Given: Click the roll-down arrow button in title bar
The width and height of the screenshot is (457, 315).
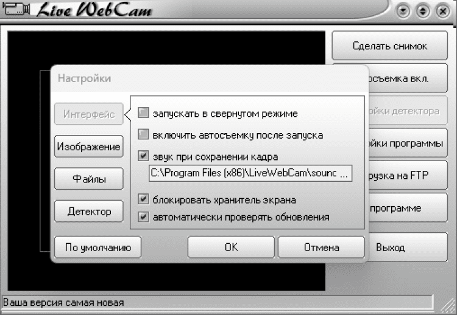Looking at the screenshot, I should (x=403, y=12).
